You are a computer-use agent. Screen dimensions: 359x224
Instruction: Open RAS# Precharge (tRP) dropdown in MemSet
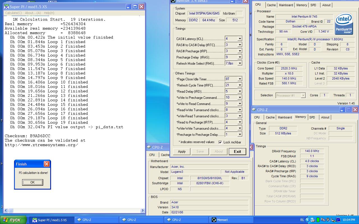click(x=240, y=51)
